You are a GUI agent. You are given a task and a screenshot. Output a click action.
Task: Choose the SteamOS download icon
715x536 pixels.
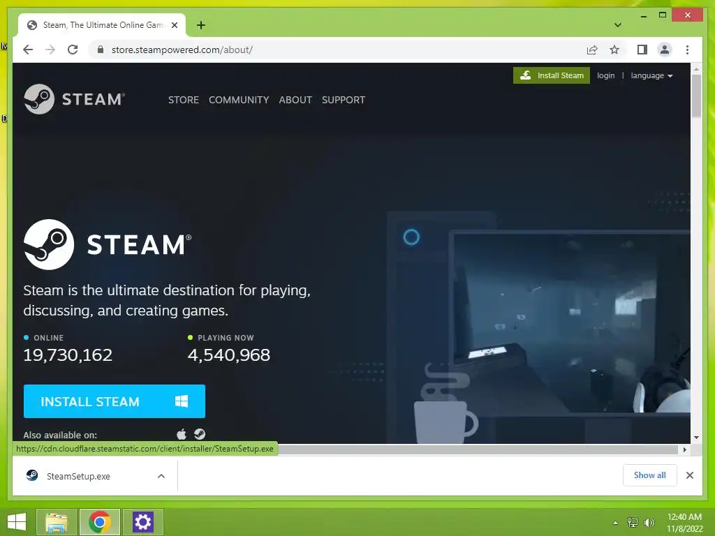[x=199, y=434]
